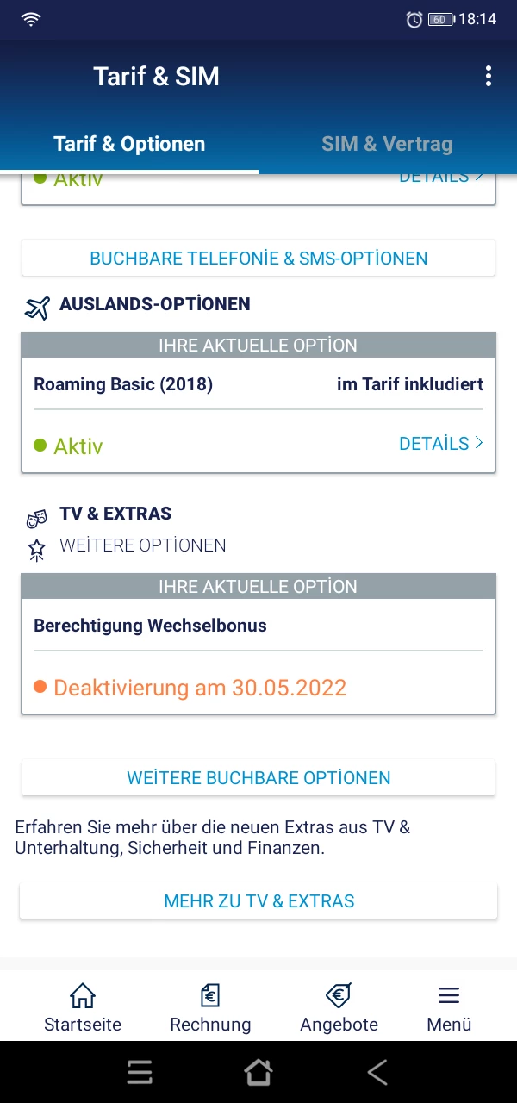Open the Menü hamburger icon

click(449, 996)
